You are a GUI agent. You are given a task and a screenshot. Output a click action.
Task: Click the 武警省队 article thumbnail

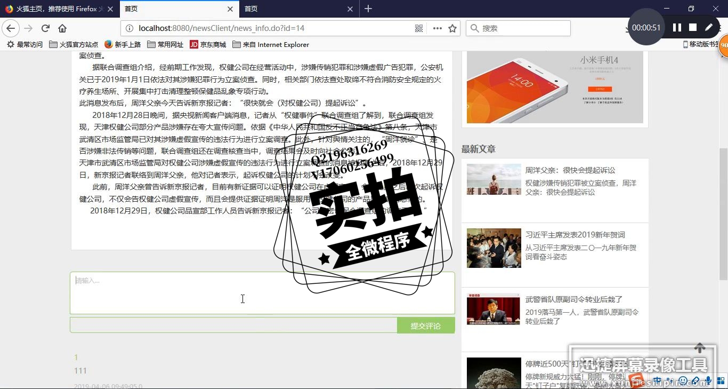coord(494,308)
